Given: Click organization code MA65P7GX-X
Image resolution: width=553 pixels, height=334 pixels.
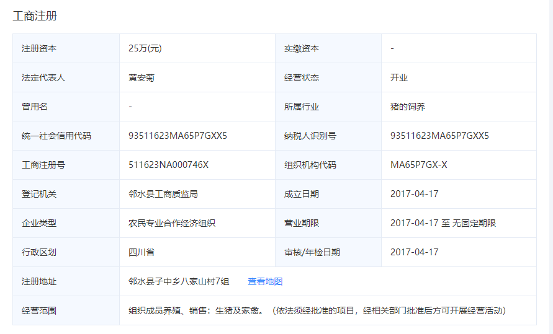Looking at the screenshot, I should [x=418, y=165].
